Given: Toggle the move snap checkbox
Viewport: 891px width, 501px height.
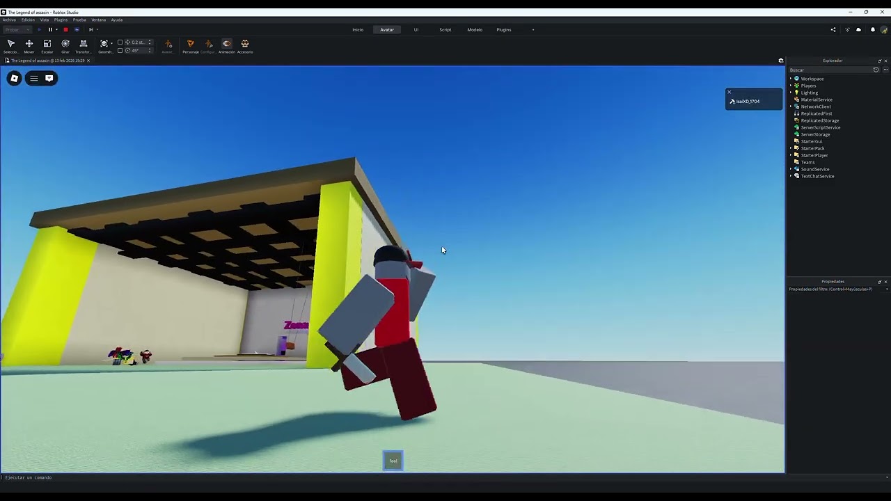Looking at the screenshot, I should 120,42.
